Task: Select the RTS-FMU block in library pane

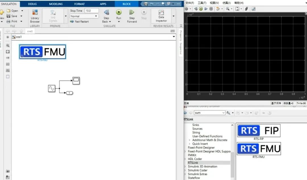Action: point(259,149)
